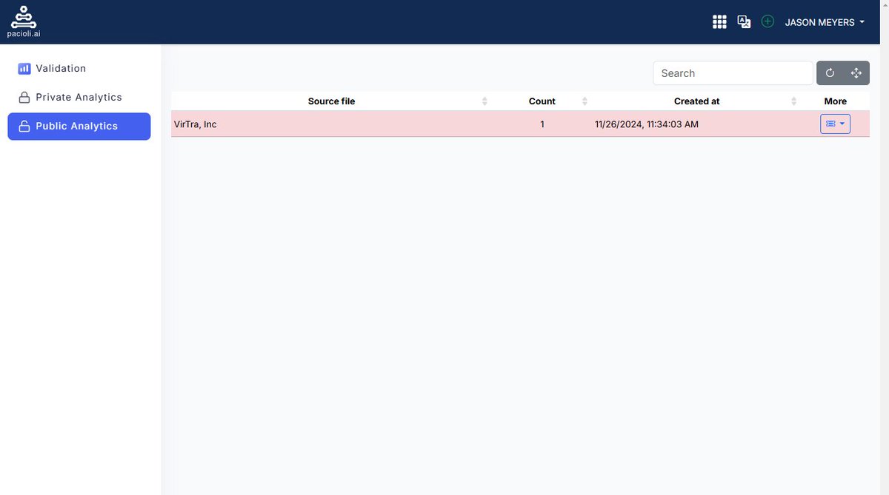Click the Count sort arrows
This screenshot has height=495, width=889.
pos(585,101)
